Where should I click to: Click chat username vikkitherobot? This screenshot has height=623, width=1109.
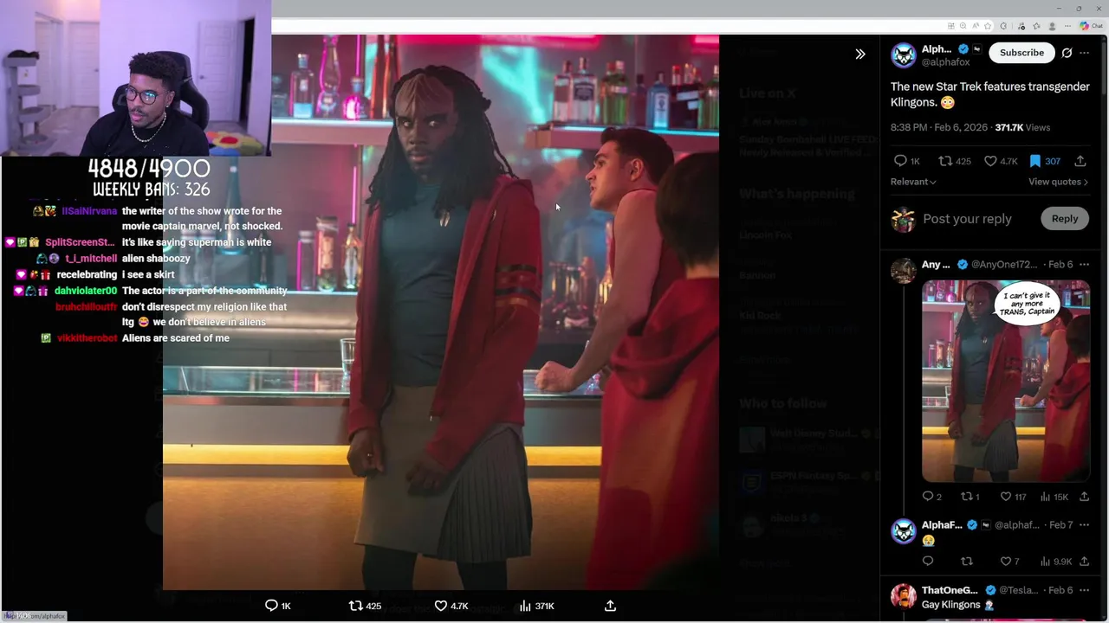[x=87, y=338]
